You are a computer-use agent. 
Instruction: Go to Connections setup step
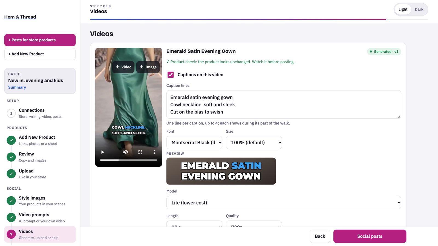coord(40,113)
